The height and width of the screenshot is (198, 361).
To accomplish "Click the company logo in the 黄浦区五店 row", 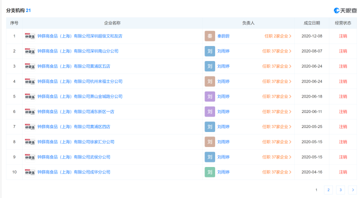I will click(30, 66).
